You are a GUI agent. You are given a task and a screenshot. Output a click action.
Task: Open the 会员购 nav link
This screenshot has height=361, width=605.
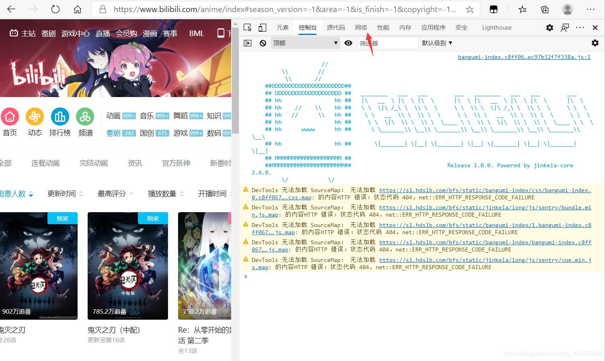[126, 34]
